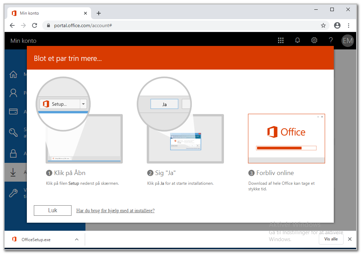Open the app launcher grid icon

[x=281, y=41]
